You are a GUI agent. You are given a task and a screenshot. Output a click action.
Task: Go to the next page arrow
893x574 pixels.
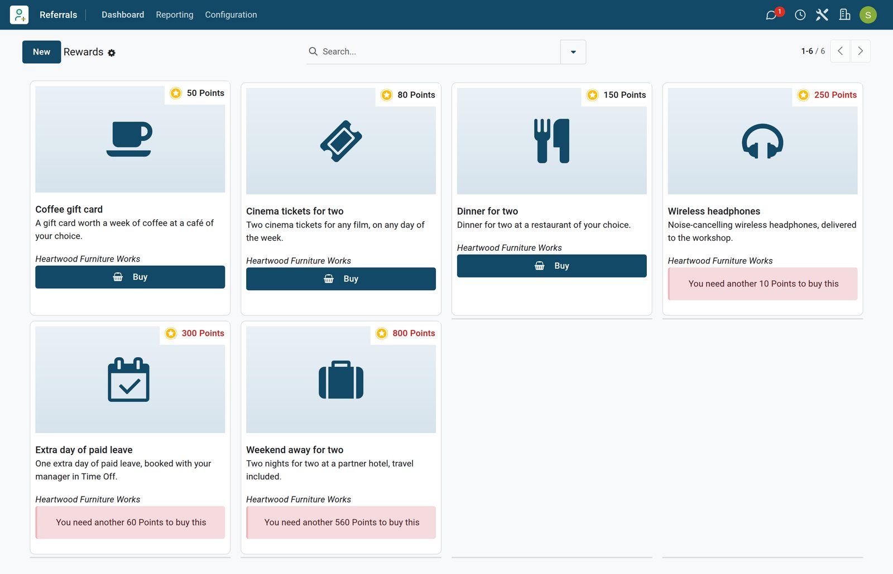pyautogui.click(x=860, y=51)
